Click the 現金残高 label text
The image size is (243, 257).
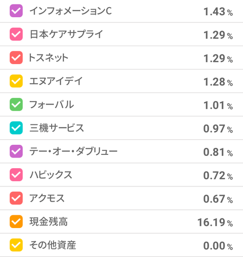tap(49, 221)
